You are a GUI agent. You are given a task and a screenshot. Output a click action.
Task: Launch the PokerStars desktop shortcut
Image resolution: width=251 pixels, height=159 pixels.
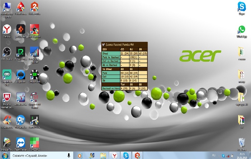point(21,8)
